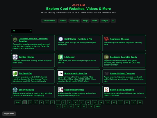Click Apartment Therapy home design description
This screenshot has width=157, height=118.
(123, 43)
